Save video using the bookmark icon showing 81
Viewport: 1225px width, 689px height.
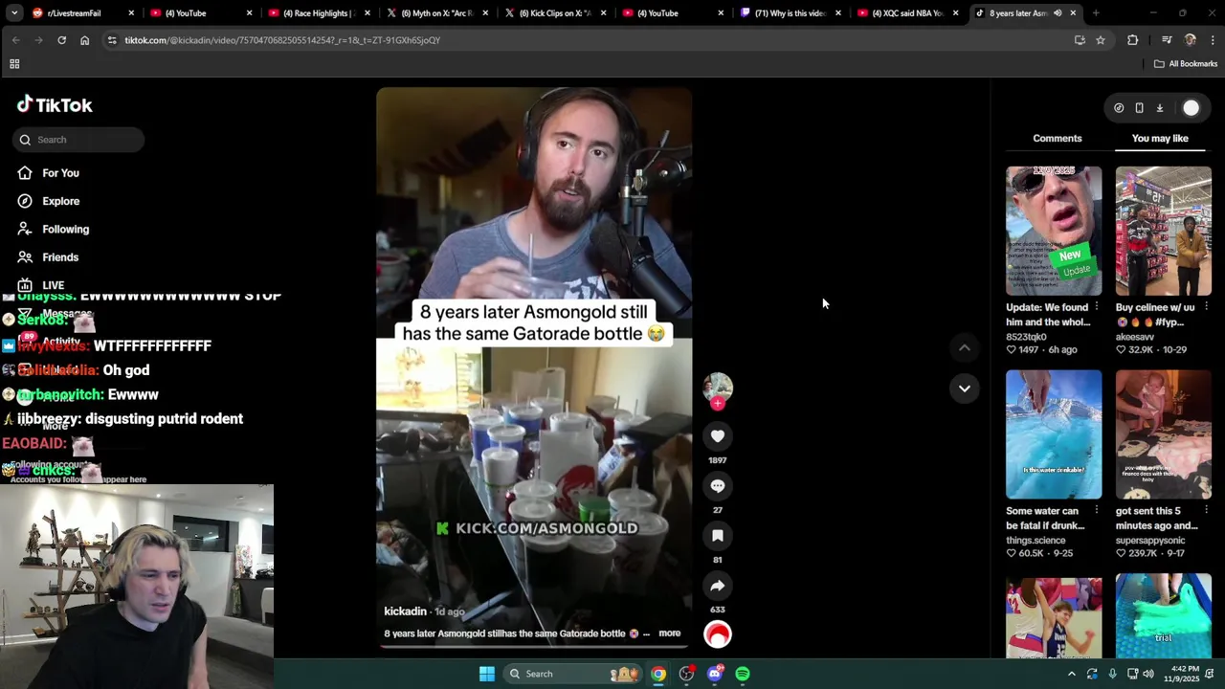(718, 536)
